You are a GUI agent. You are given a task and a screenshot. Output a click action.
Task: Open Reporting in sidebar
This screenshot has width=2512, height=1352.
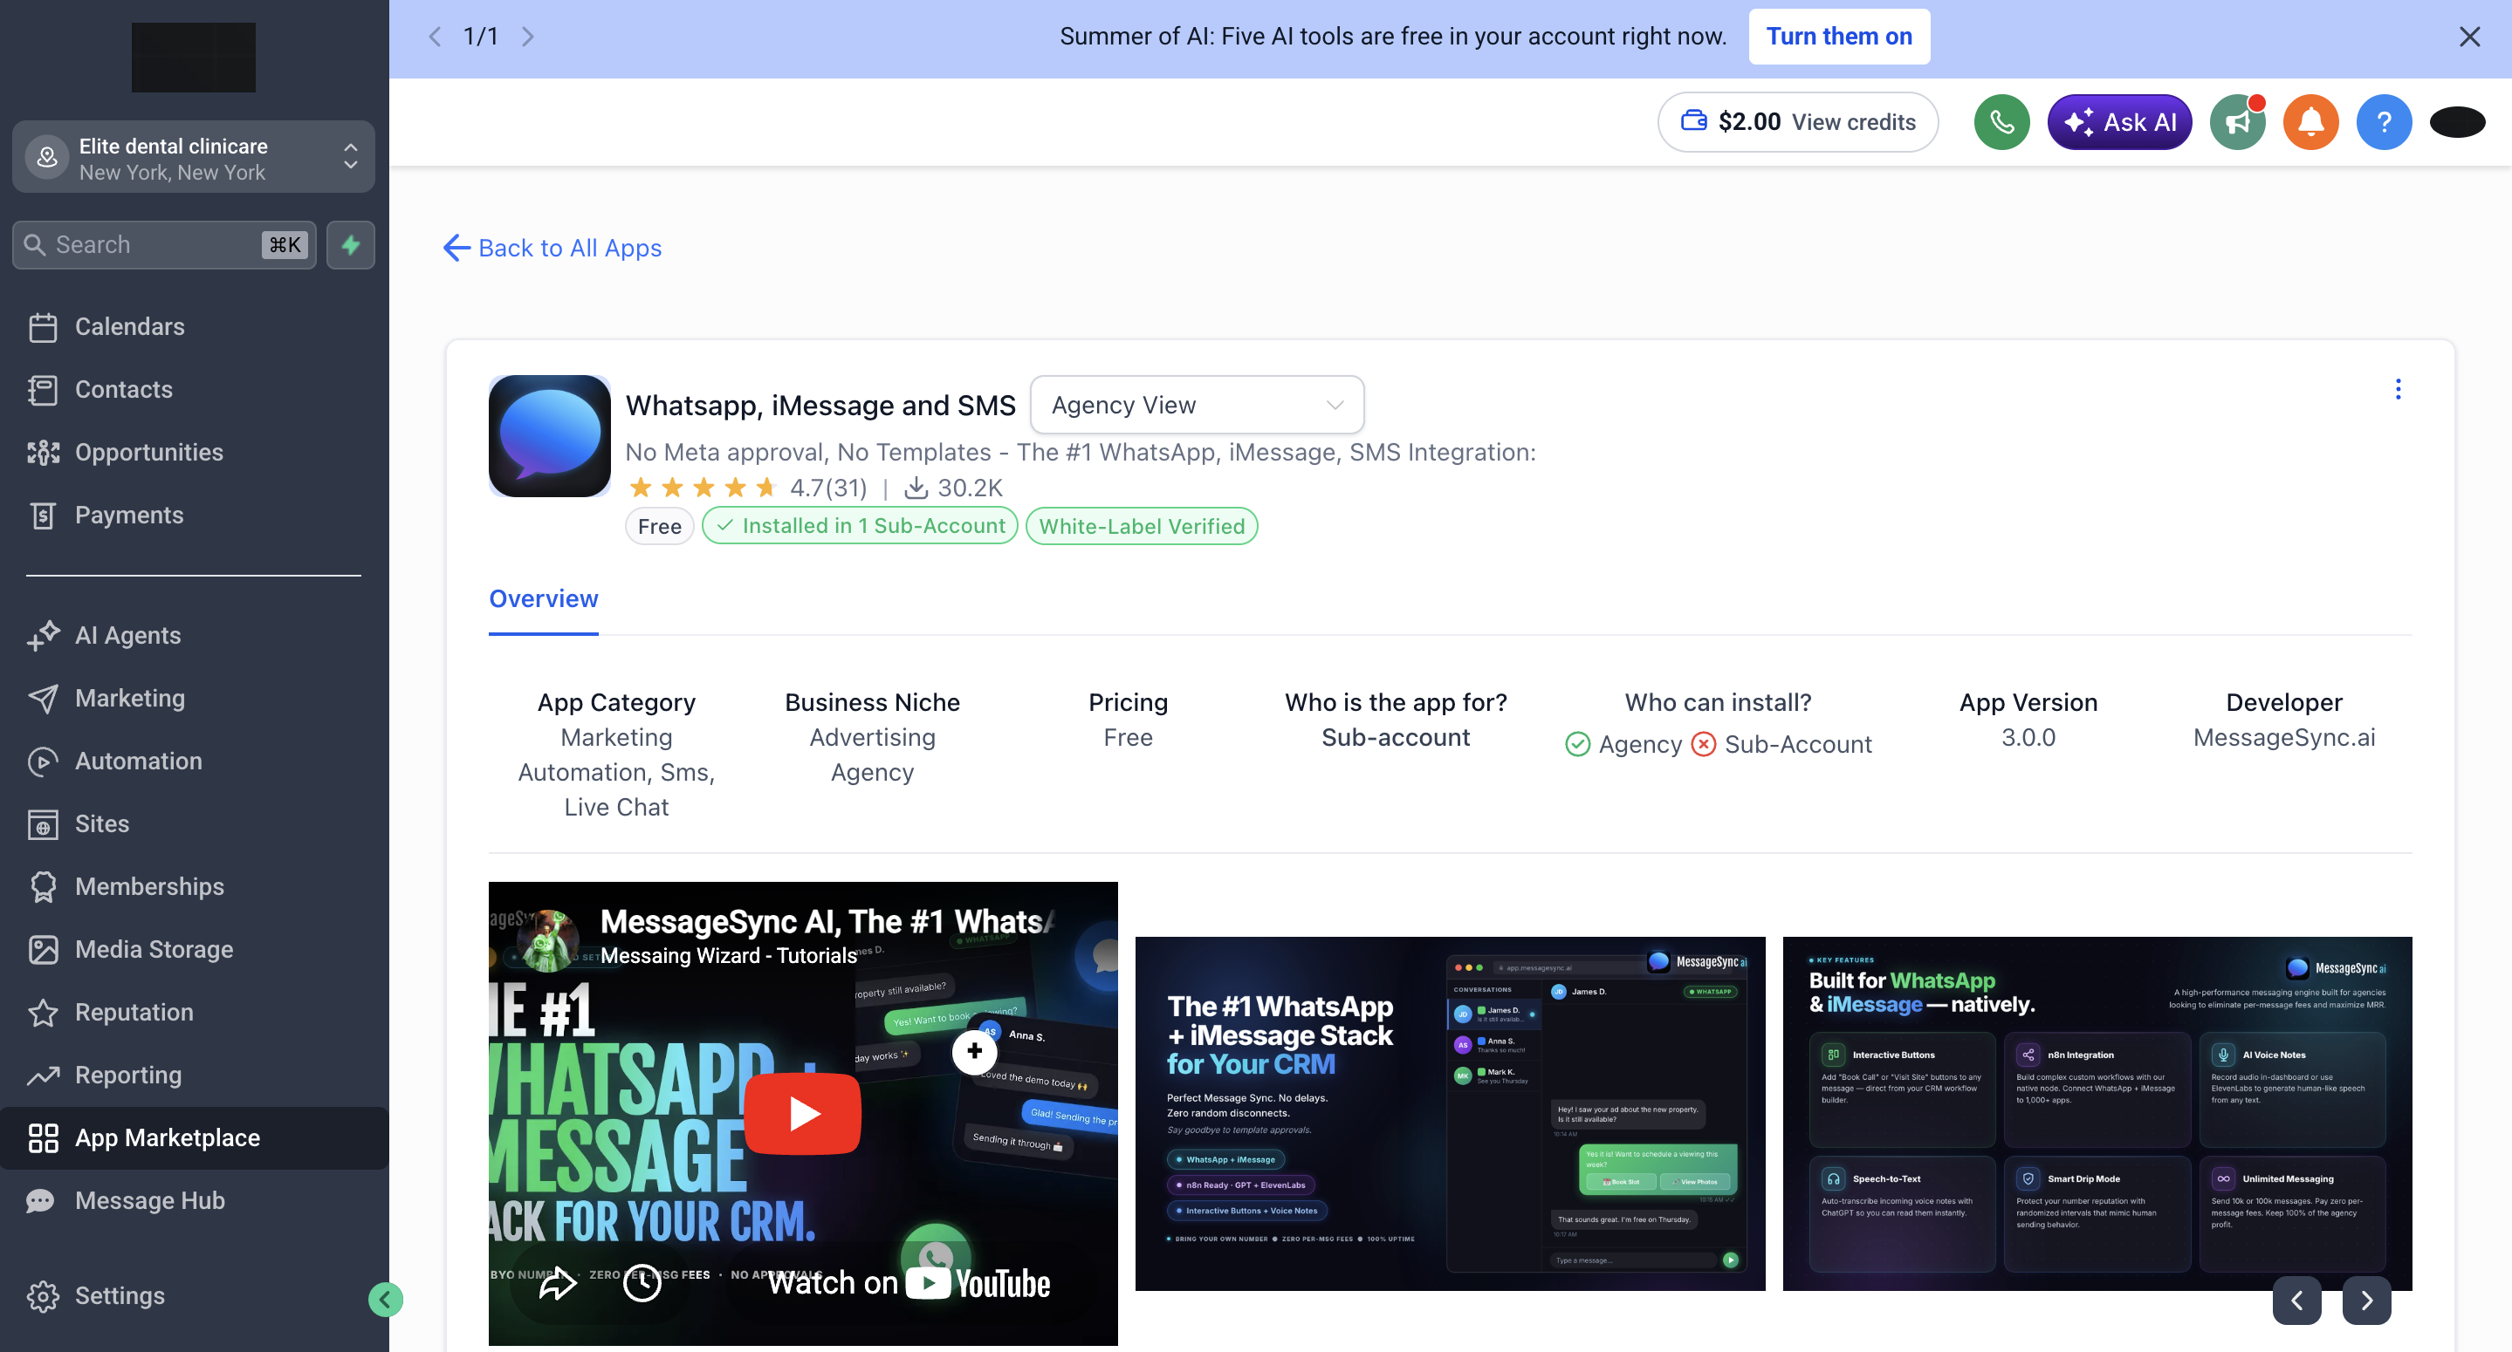click(x=194, y=1075)
